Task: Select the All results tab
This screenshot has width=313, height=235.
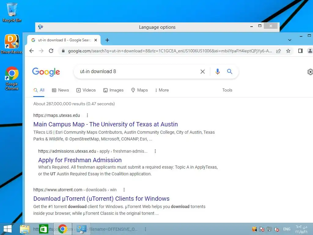Action: coord(39,90)
